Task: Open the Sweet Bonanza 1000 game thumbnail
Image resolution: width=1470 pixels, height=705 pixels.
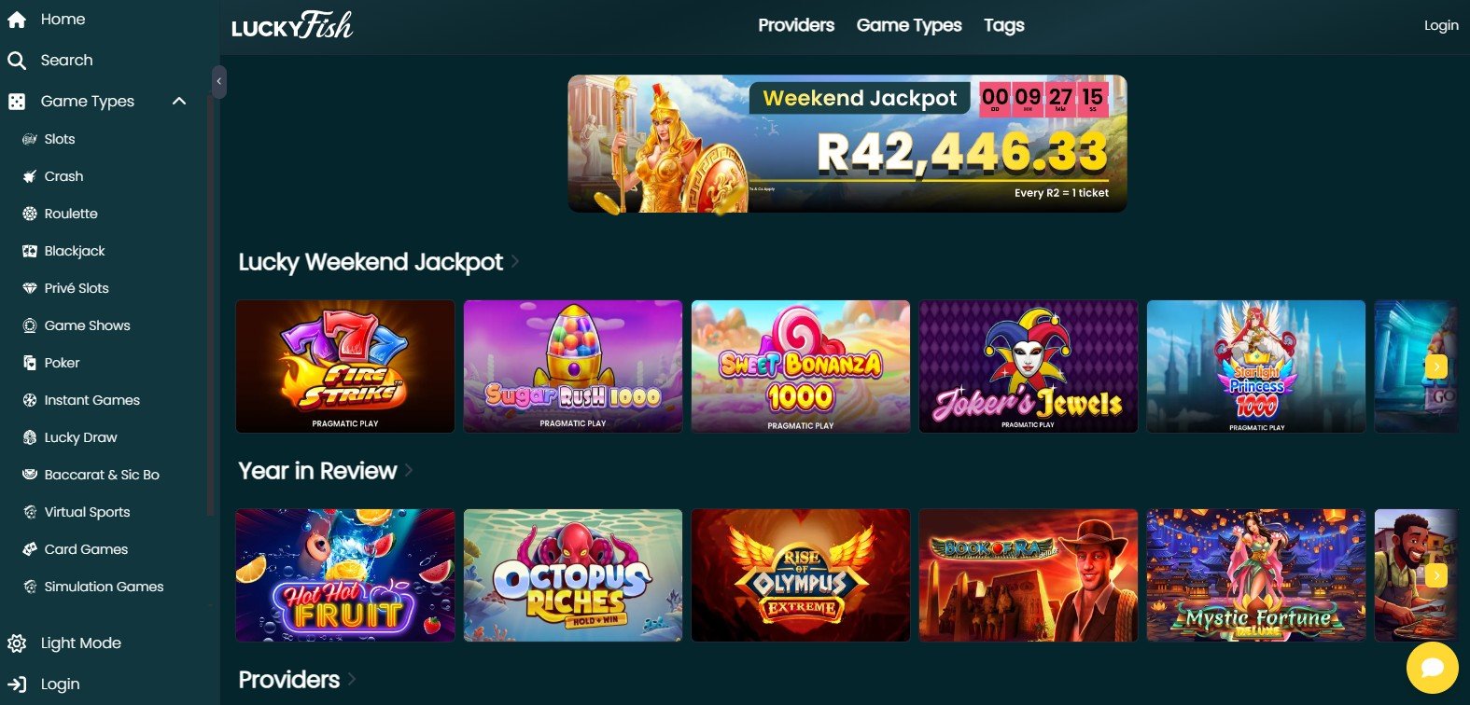Action: pyautogui.click(x=801, y=366)
